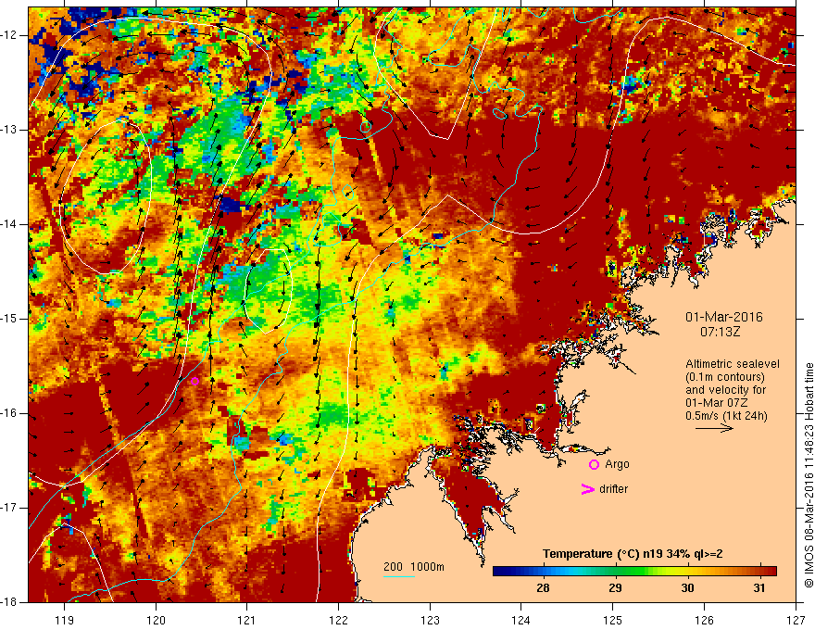Click the date label 01-Mar-2016

724,317
